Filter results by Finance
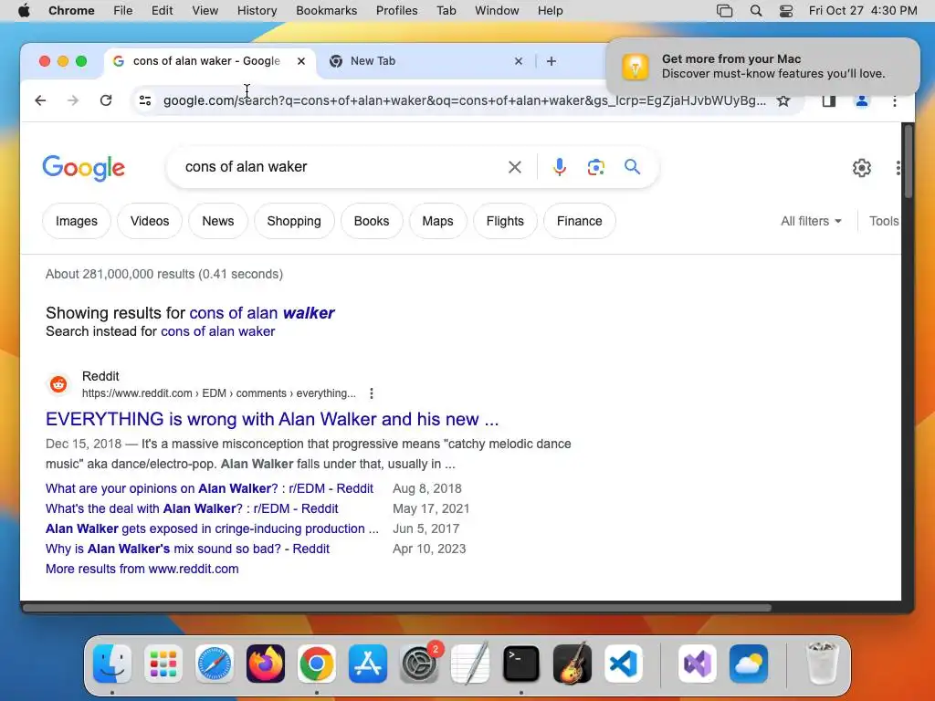Screen dimensions: 935x701 pos(580,221)
